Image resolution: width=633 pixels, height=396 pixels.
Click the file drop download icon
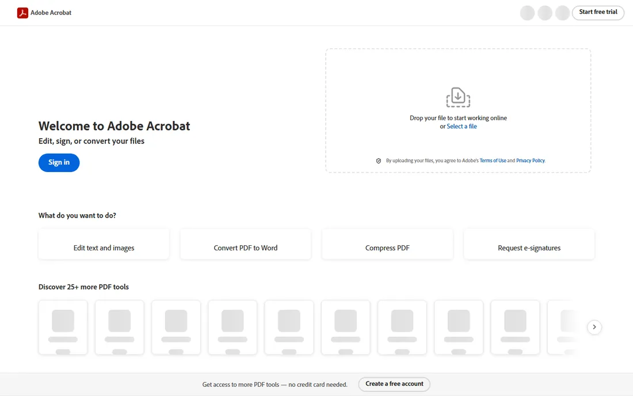(x=458, y=97)
